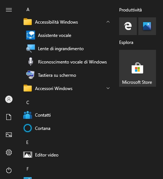163x179 pixels.
Task: Select the Lente di ingrandimento label
Action: (x=61, y=49)
